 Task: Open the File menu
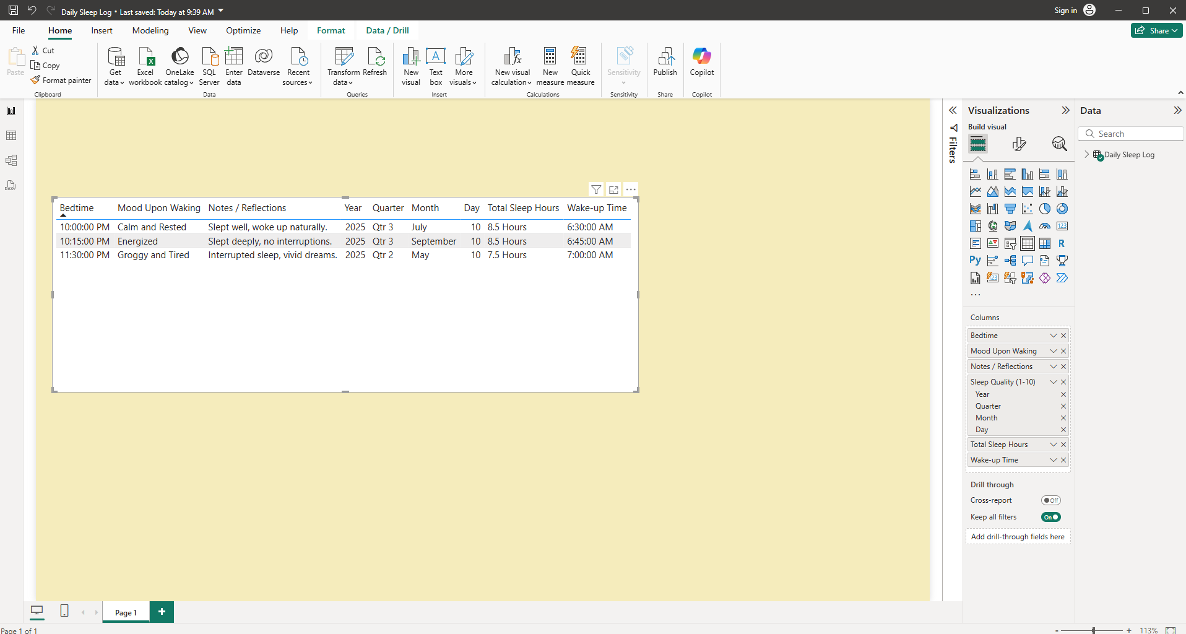click(x=19, y=30)
